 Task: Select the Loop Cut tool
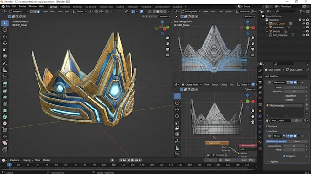tap(5, 104)
